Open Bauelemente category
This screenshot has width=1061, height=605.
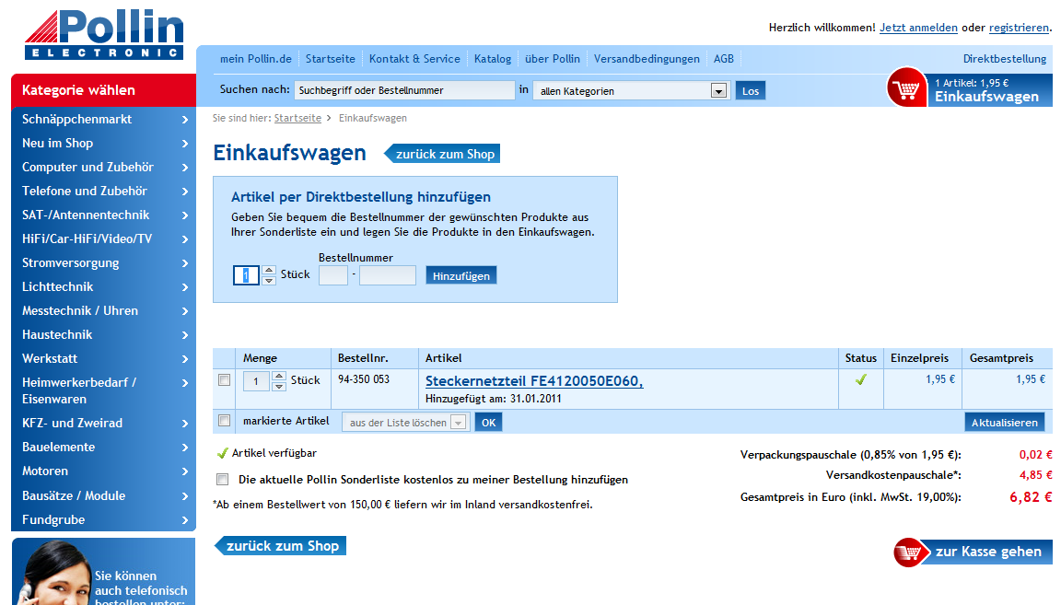pyautogui.click(x=103, y=447)
